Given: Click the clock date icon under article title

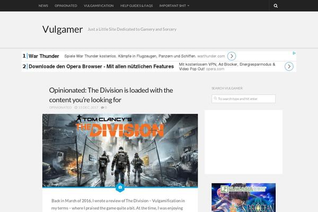Looking at the screenshot, I should 76,108.
